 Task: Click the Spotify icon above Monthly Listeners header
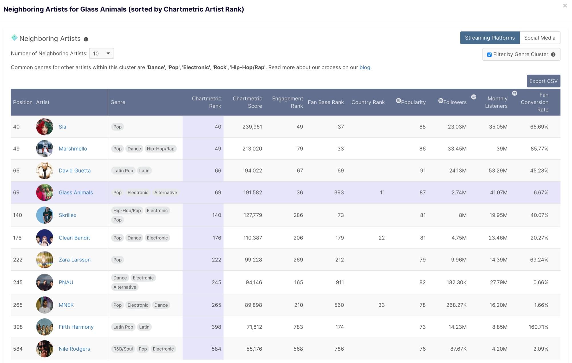click(x=474, y=97)
